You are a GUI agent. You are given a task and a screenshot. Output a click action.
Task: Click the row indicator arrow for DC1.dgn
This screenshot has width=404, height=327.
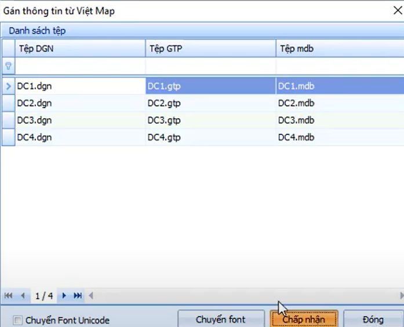(x=9, y=86)
